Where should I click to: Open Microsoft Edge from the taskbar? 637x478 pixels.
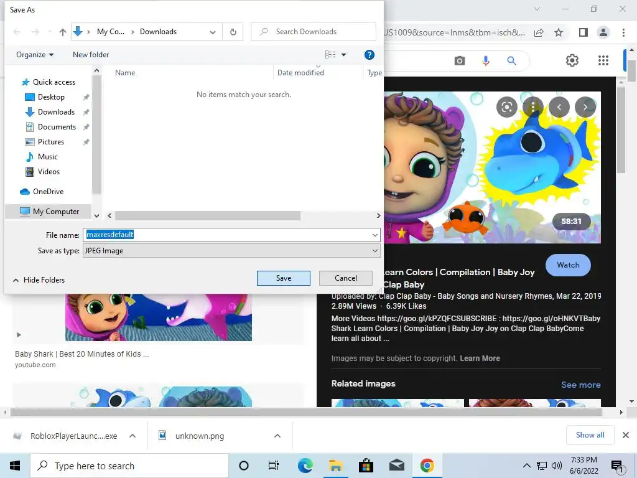[305, 466]
